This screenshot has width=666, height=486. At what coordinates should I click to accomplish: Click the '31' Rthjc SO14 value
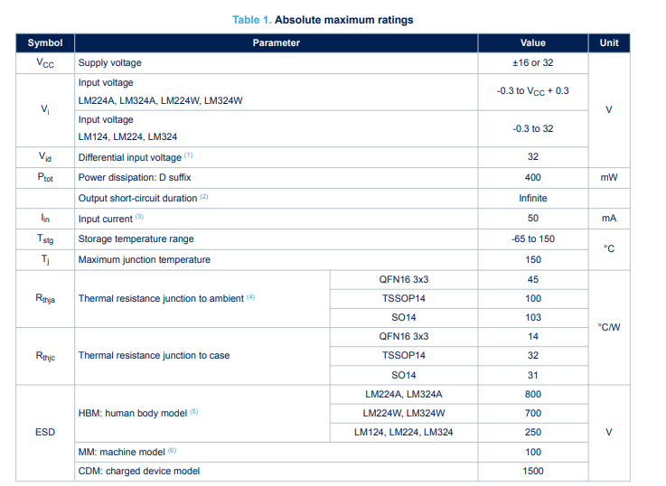click(533, 375)
